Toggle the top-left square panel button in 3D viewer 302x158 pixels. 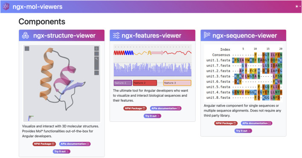pyautogui.click(x=27, y=49)
